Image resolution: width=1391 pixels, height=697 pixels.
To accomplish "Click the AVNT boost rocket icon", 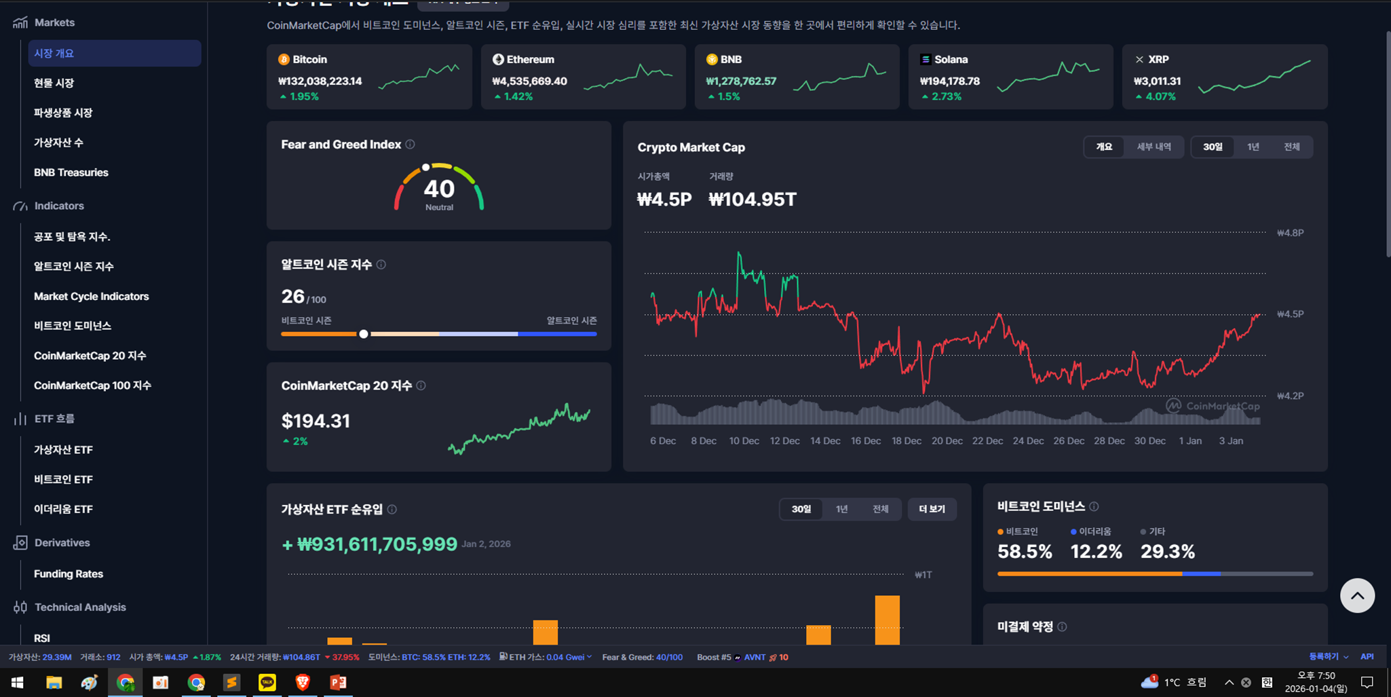I will coord(773,658).
